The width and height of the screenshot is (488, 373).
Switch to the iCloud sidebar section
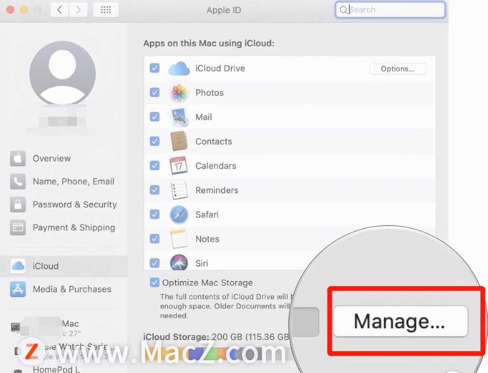[45, 266]
